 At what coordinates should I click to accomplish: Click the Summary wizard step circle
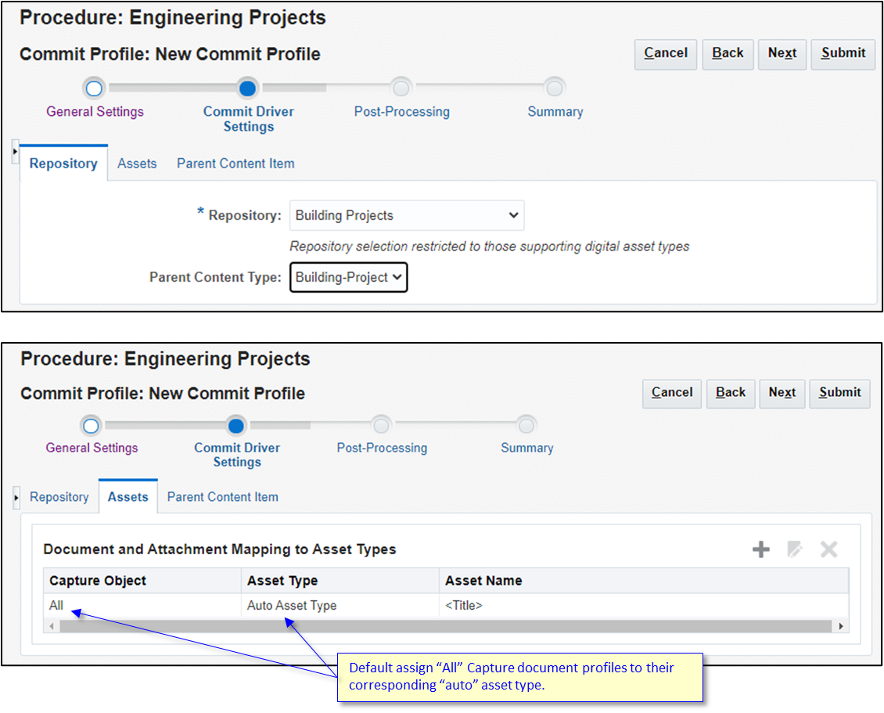[x=555, y=88]
